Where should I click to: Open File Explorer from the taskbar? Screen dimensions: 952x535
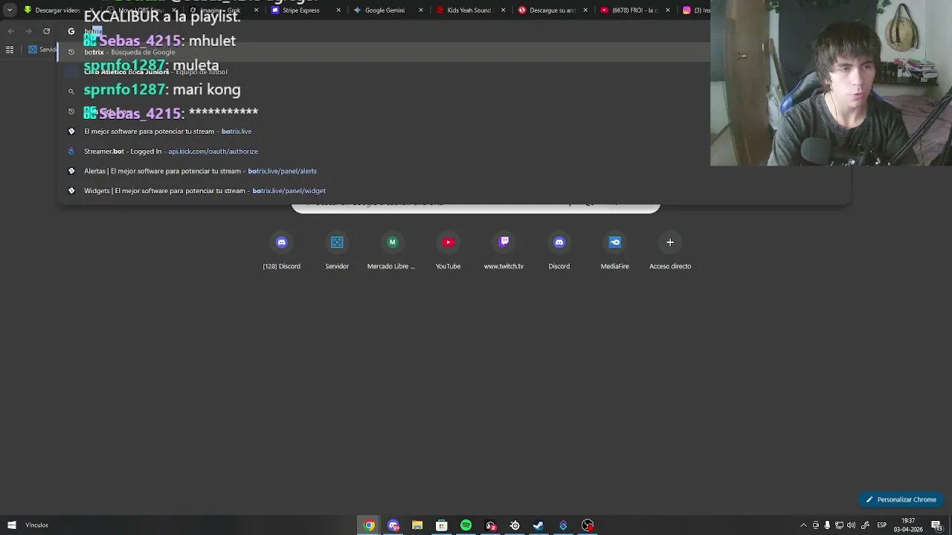417,525
